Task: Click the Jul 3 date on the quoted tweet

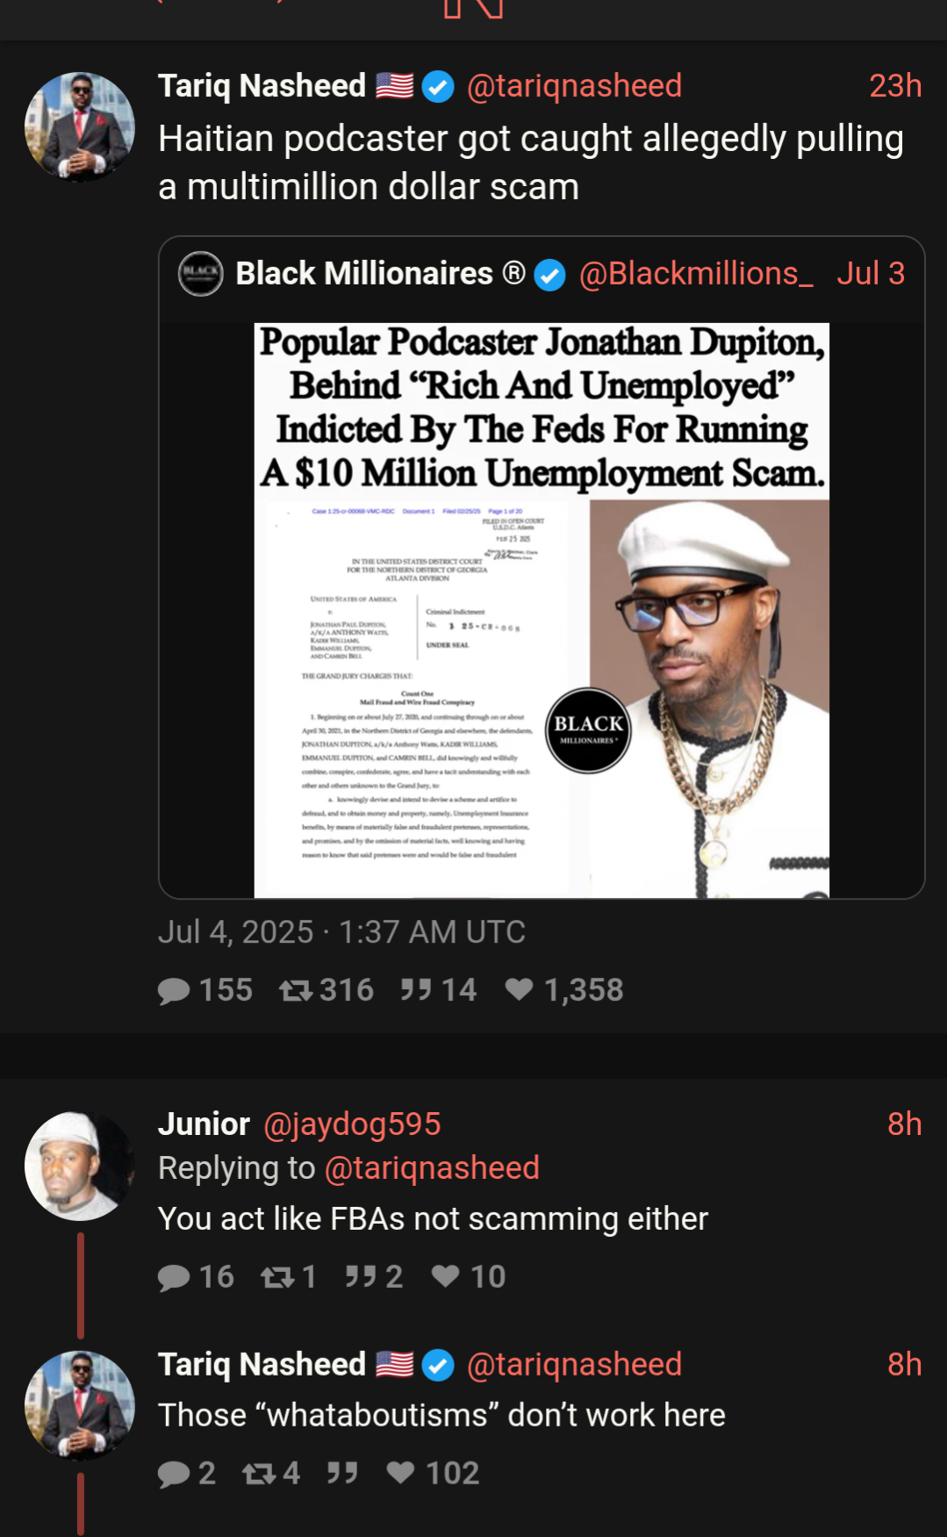Action: [x=871, y=274]
